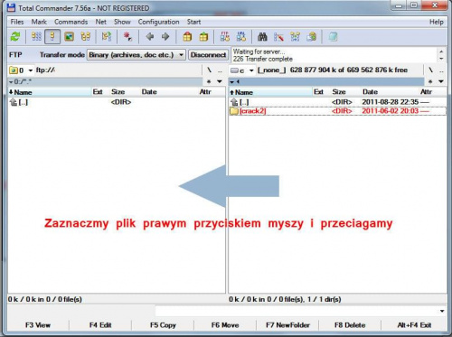Click the F7 NewFolder button
The height and width of the screenshot is (337, 452).
click(287, 325)
